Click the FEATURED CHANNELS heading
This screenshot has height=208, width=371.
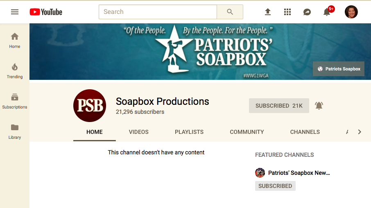point(285,155)
